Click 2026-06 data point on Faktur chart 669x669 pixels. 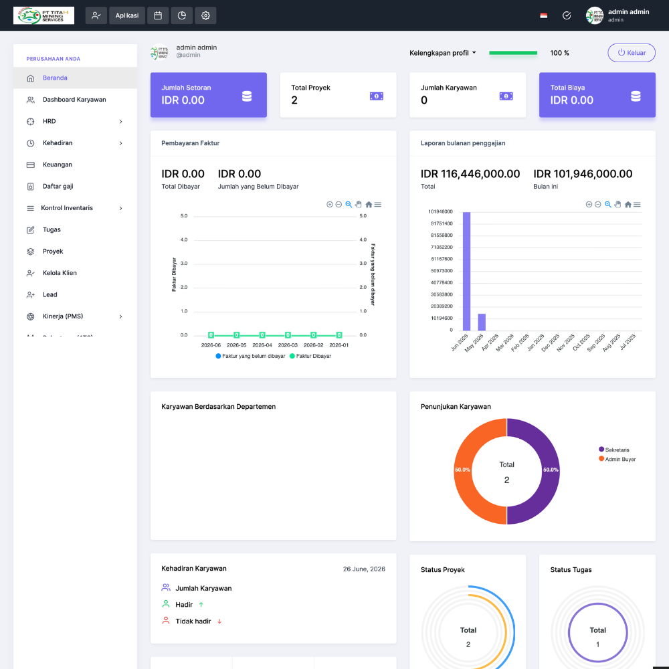[x=211, y=335]
